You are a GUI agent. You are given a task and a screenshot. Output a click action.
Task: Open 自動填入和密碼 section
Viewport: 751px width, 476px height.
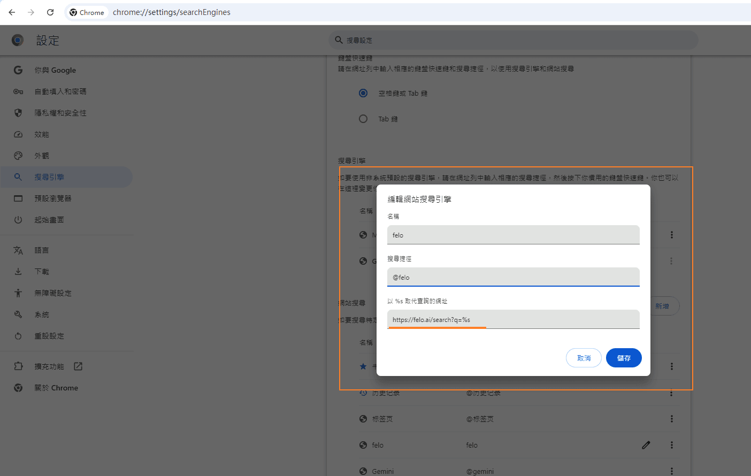click(x=66, y=91)
